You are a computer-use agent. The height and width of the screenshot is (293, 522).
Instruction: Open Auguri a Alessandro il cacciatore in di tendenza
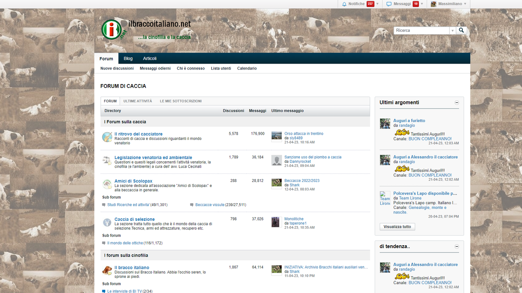(425, 265)
